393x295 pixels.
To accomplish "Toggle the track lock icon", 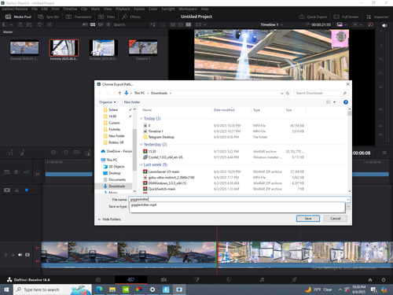I will (13, 255).
